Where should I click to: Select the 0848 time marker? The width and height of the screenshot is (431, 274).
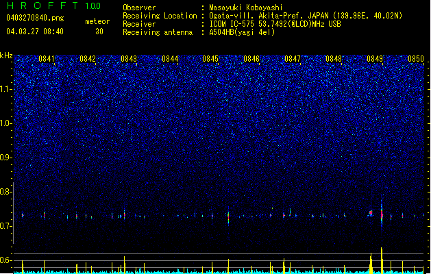334,58
